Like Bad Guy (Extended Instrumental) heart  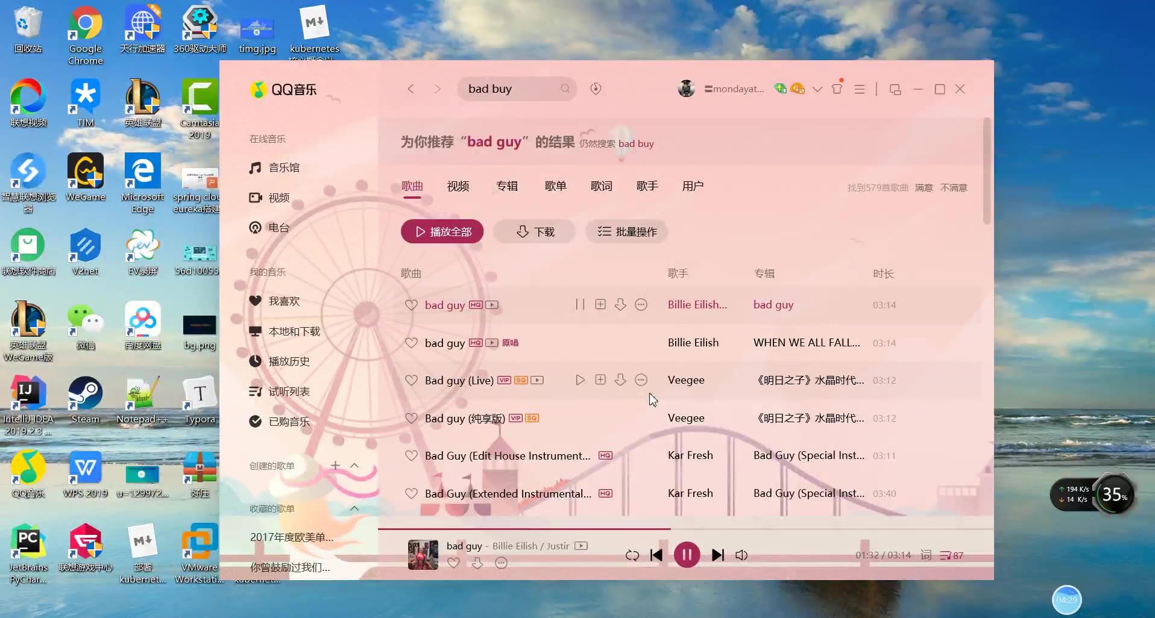point(411,493)
